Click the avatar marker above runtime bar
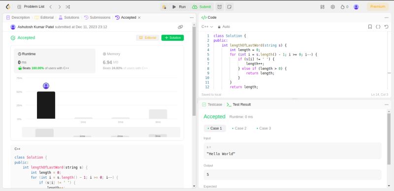 tap(46, 86)
